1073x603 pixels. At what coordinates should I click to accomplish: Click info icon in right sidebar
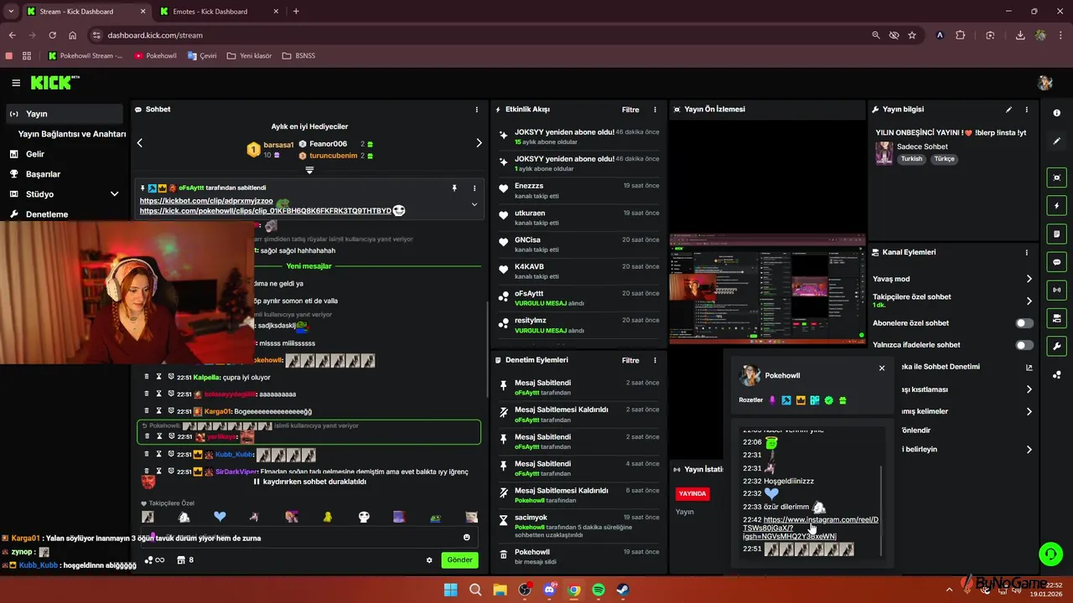coord(1057,113)
